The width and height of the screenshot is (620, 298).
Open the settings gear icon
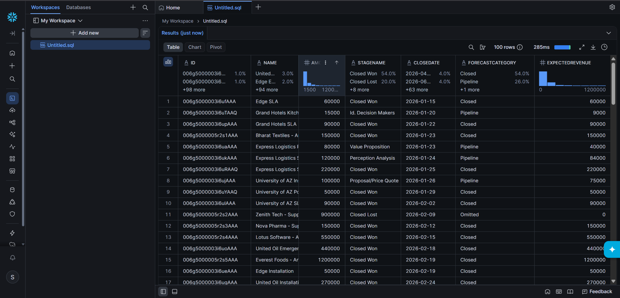coord(612,7)
